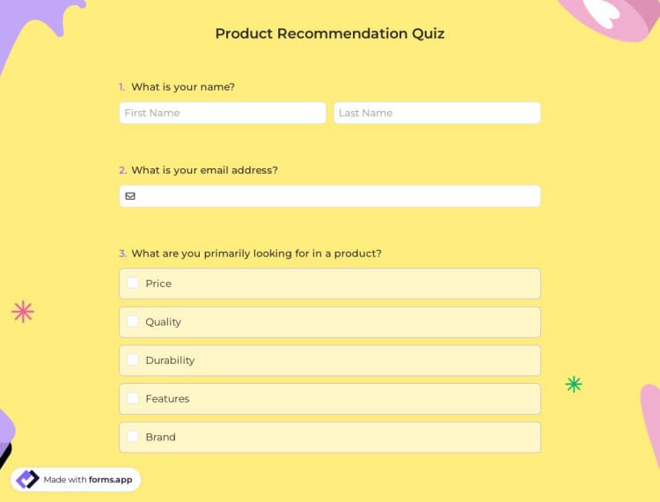Focus the First Name input field
Screen dimensions: 660x502
pyautogui.click(x=223, y=113)
